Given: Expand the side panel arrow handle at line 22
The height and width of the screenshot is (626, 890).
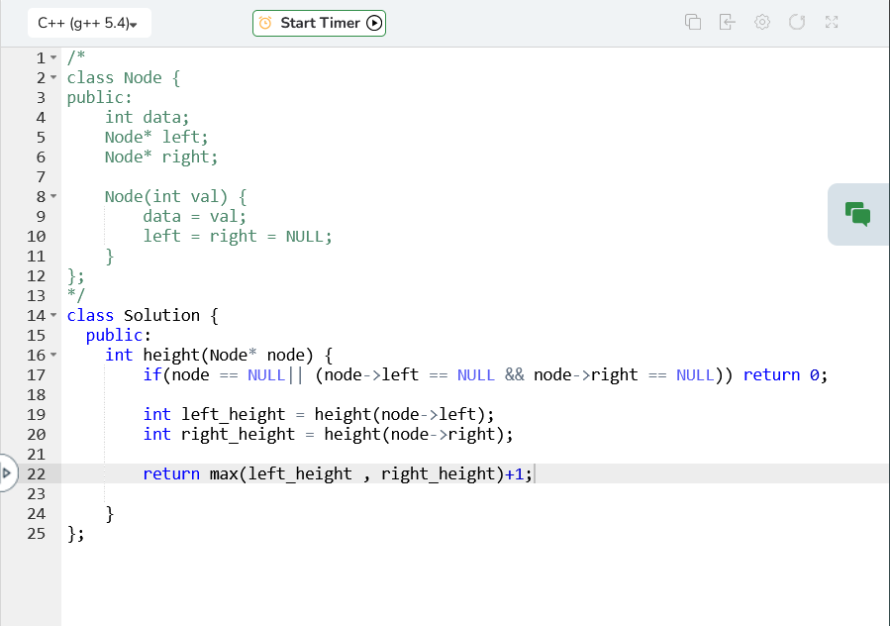Looking at the screenshot, I should pos(7,472).
